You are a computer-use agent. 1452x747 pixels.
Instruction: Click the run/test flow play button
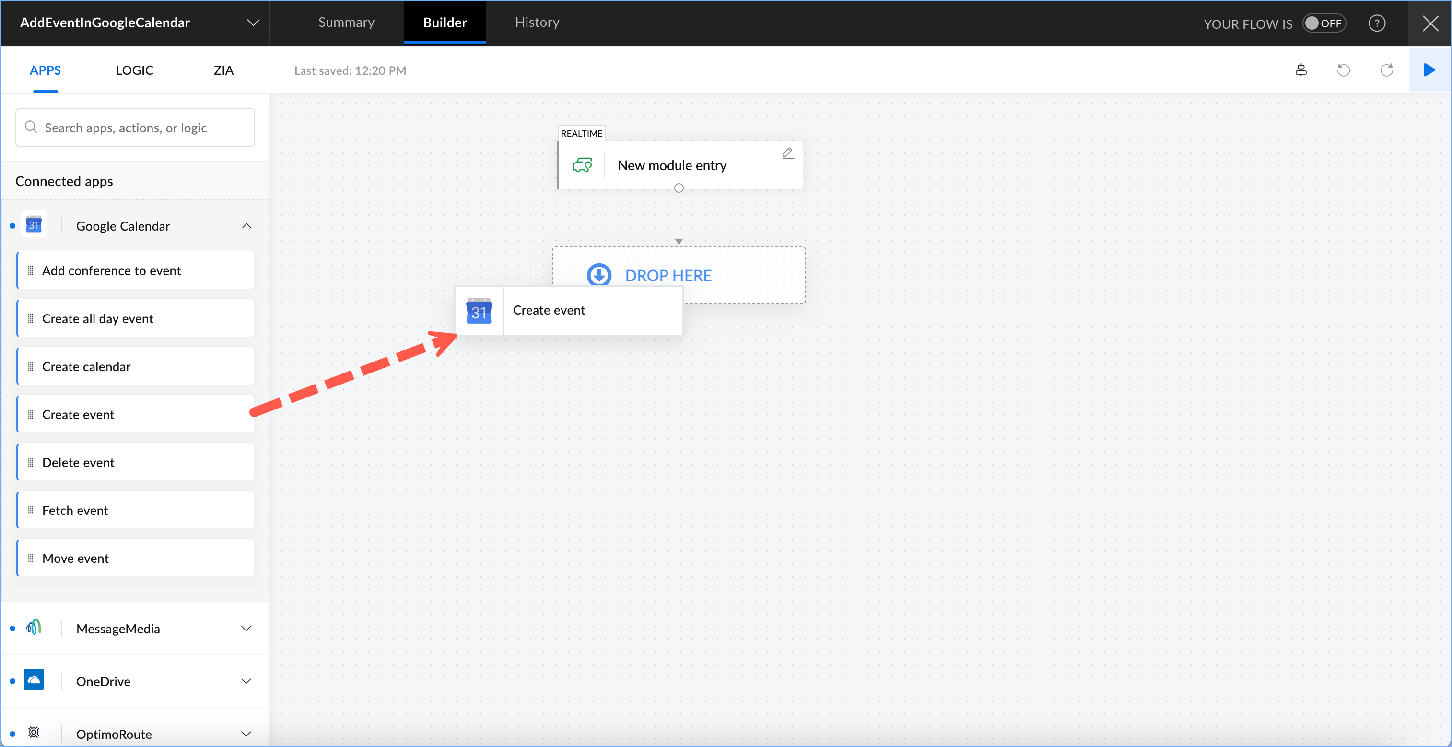pyautogui.click(x=1429, y=70)
